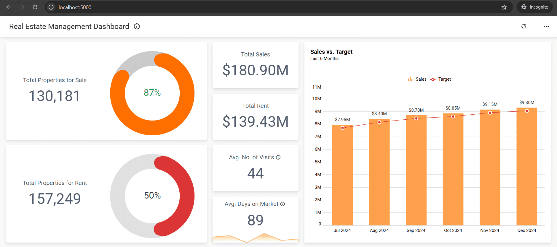Select the Total Rent $139.43M card

255,117
